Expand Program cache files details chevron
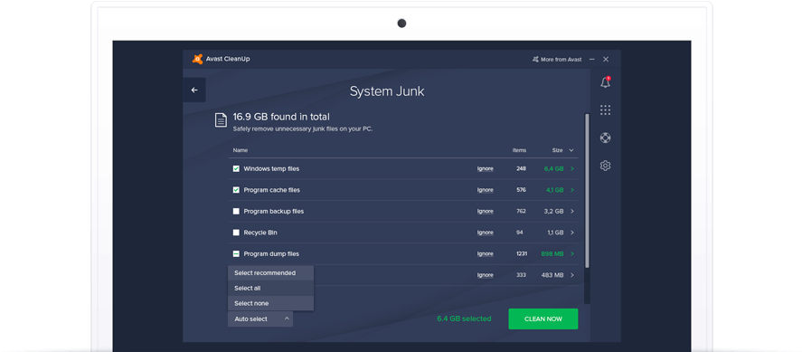 pyautogui.click(x=571, y=190)
